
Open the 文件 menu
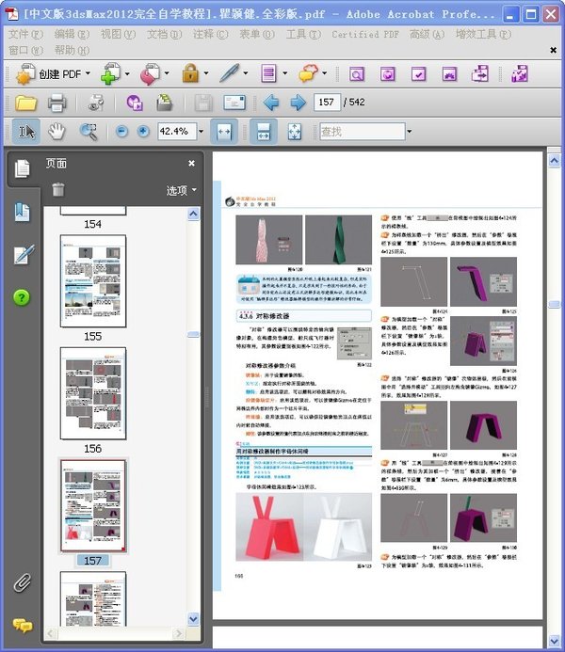click(x=24, y=34)
